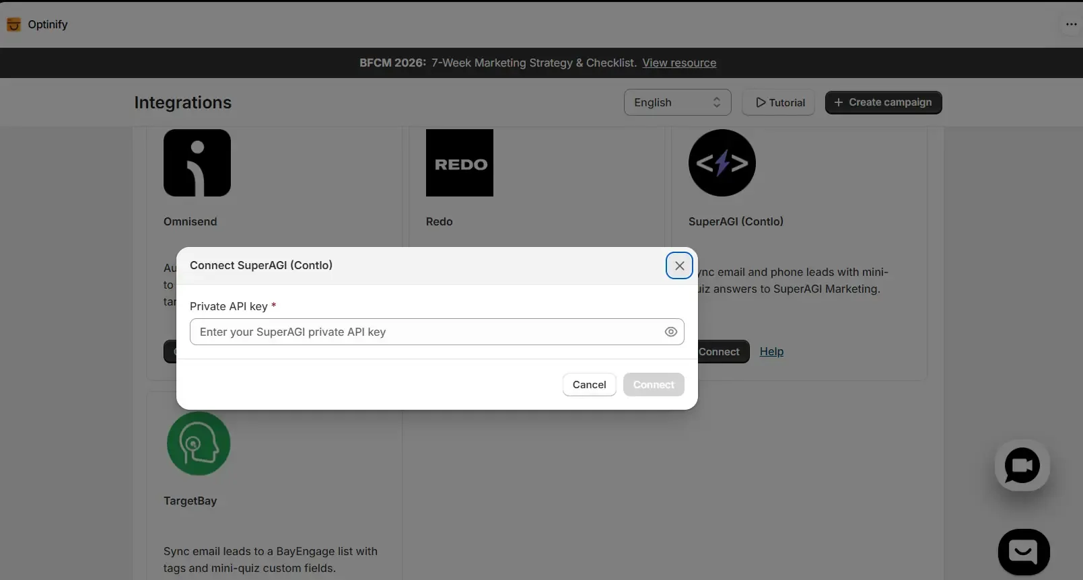Click the Connect SuperAGI (Contlo) dialog title
The height and width of the screenshot is (580, 1083).
pyautogui.click(x=261, y=265)
